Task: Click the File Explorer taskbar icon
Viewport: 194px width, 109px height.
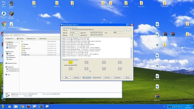Action: point(16,107)
